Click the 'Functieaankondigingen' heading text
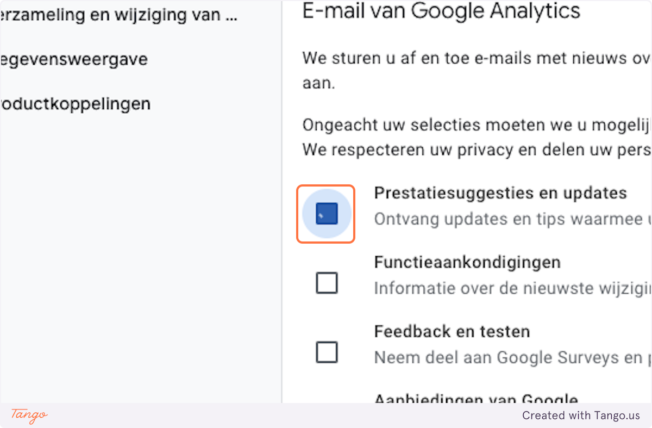This screenshot has height=428, width=652. [467, 262]
